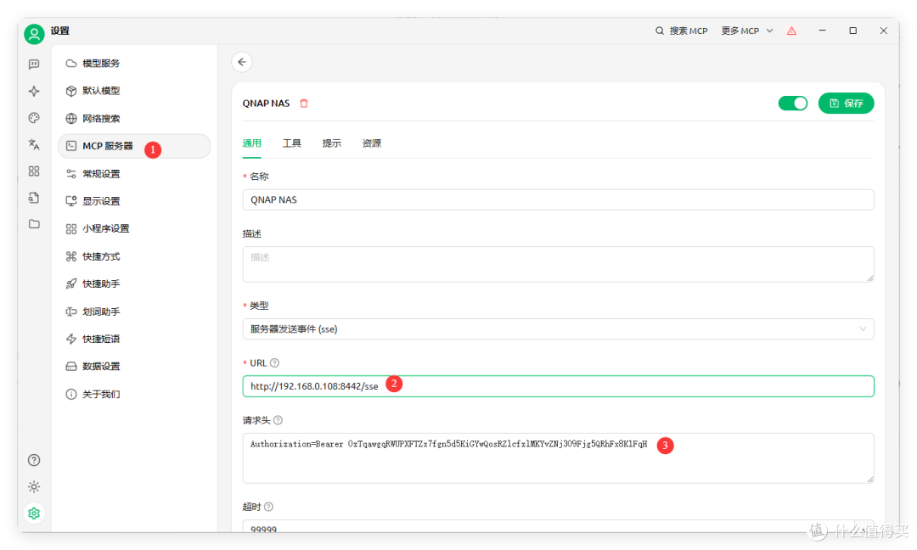Image resolution: width=917 pixels, height=550 pixels.
Task: Open the mini apps grid sidebar icon
Action: [34, 171]
